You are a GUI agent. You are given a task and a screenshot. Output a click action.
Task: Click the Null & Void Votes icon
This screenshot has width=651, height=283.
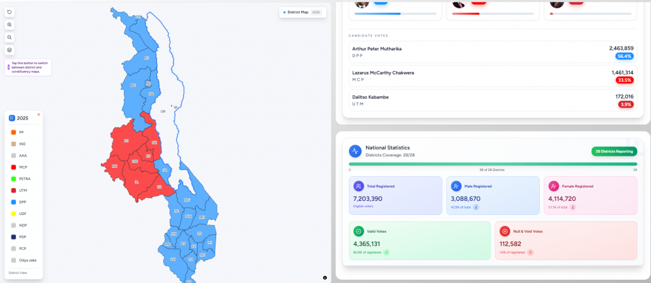click(505, 231)
